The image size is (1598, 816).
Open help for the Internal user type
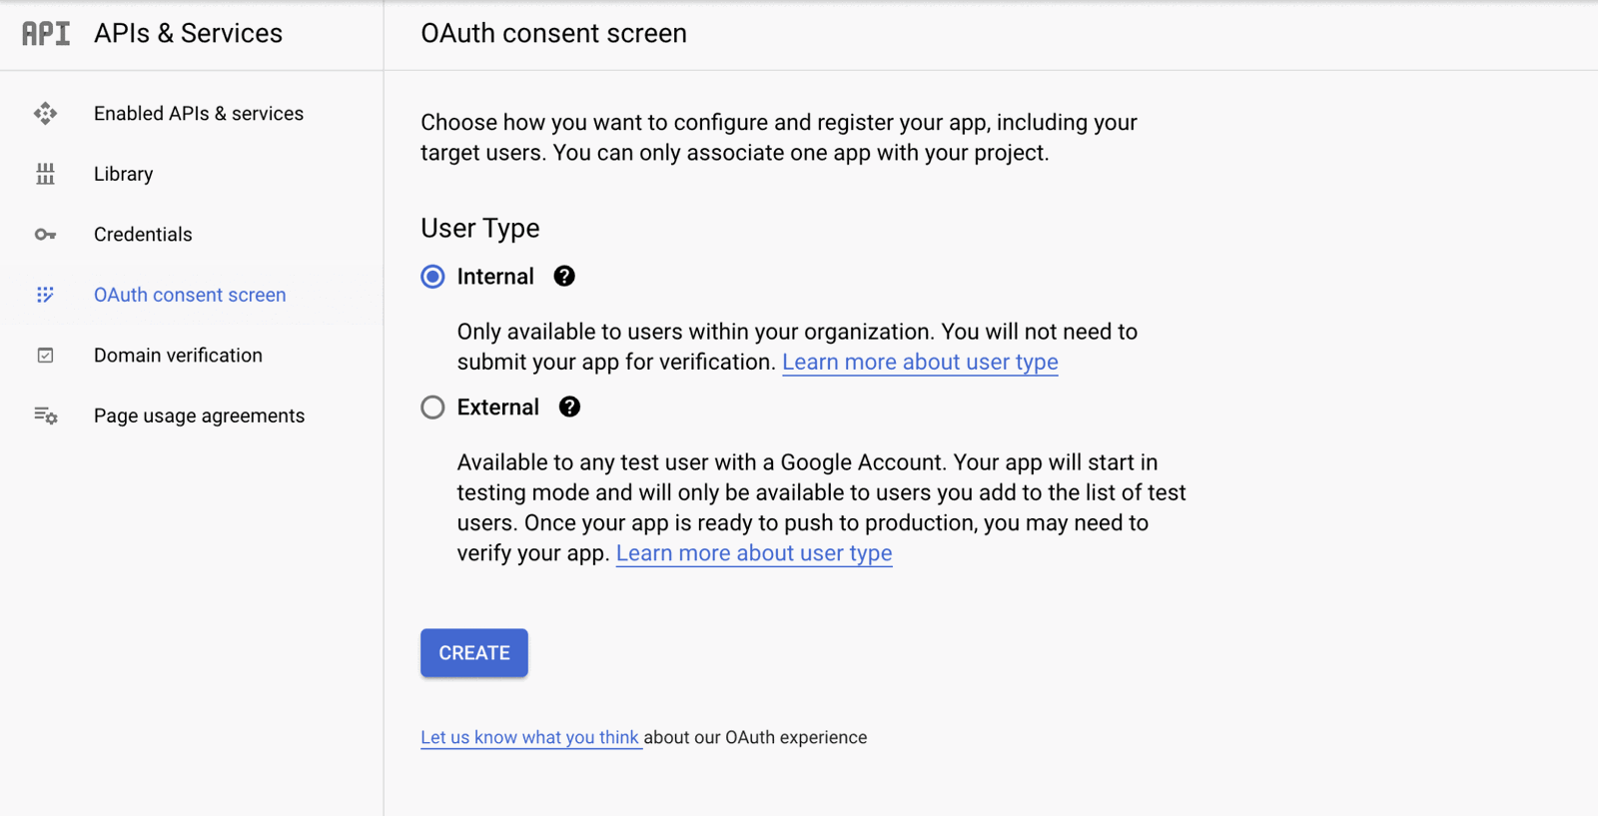coord(563,276)
